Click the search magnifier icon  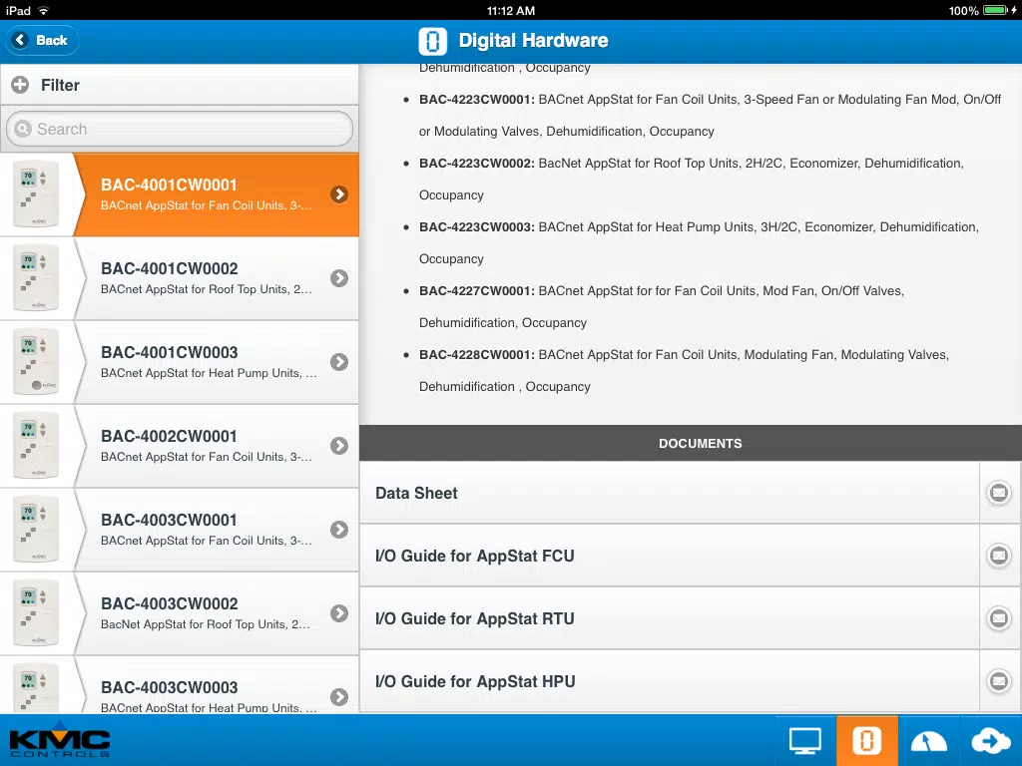23,129
